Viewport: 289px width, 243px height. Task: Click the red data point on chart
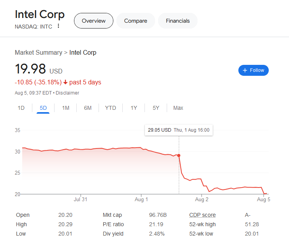point(179,155)
